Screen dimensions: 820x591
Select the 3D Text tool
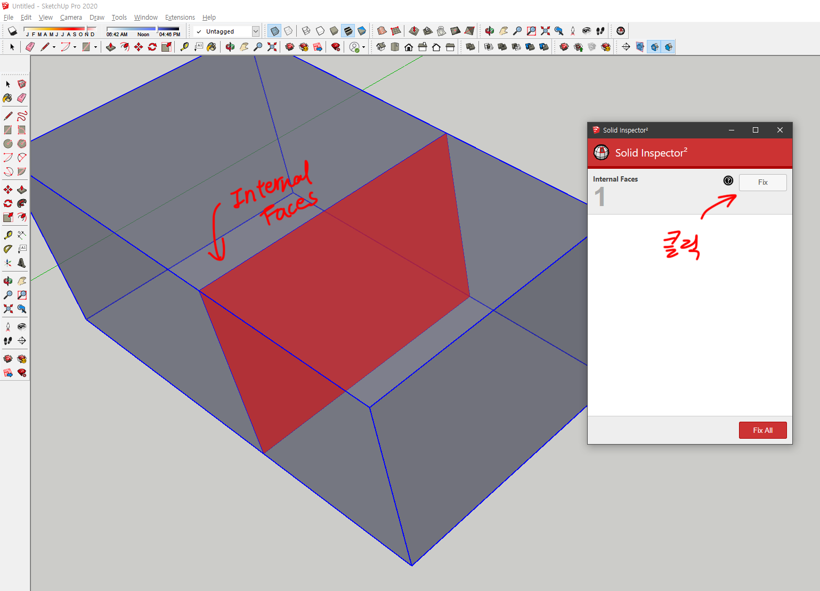(22, 262)
